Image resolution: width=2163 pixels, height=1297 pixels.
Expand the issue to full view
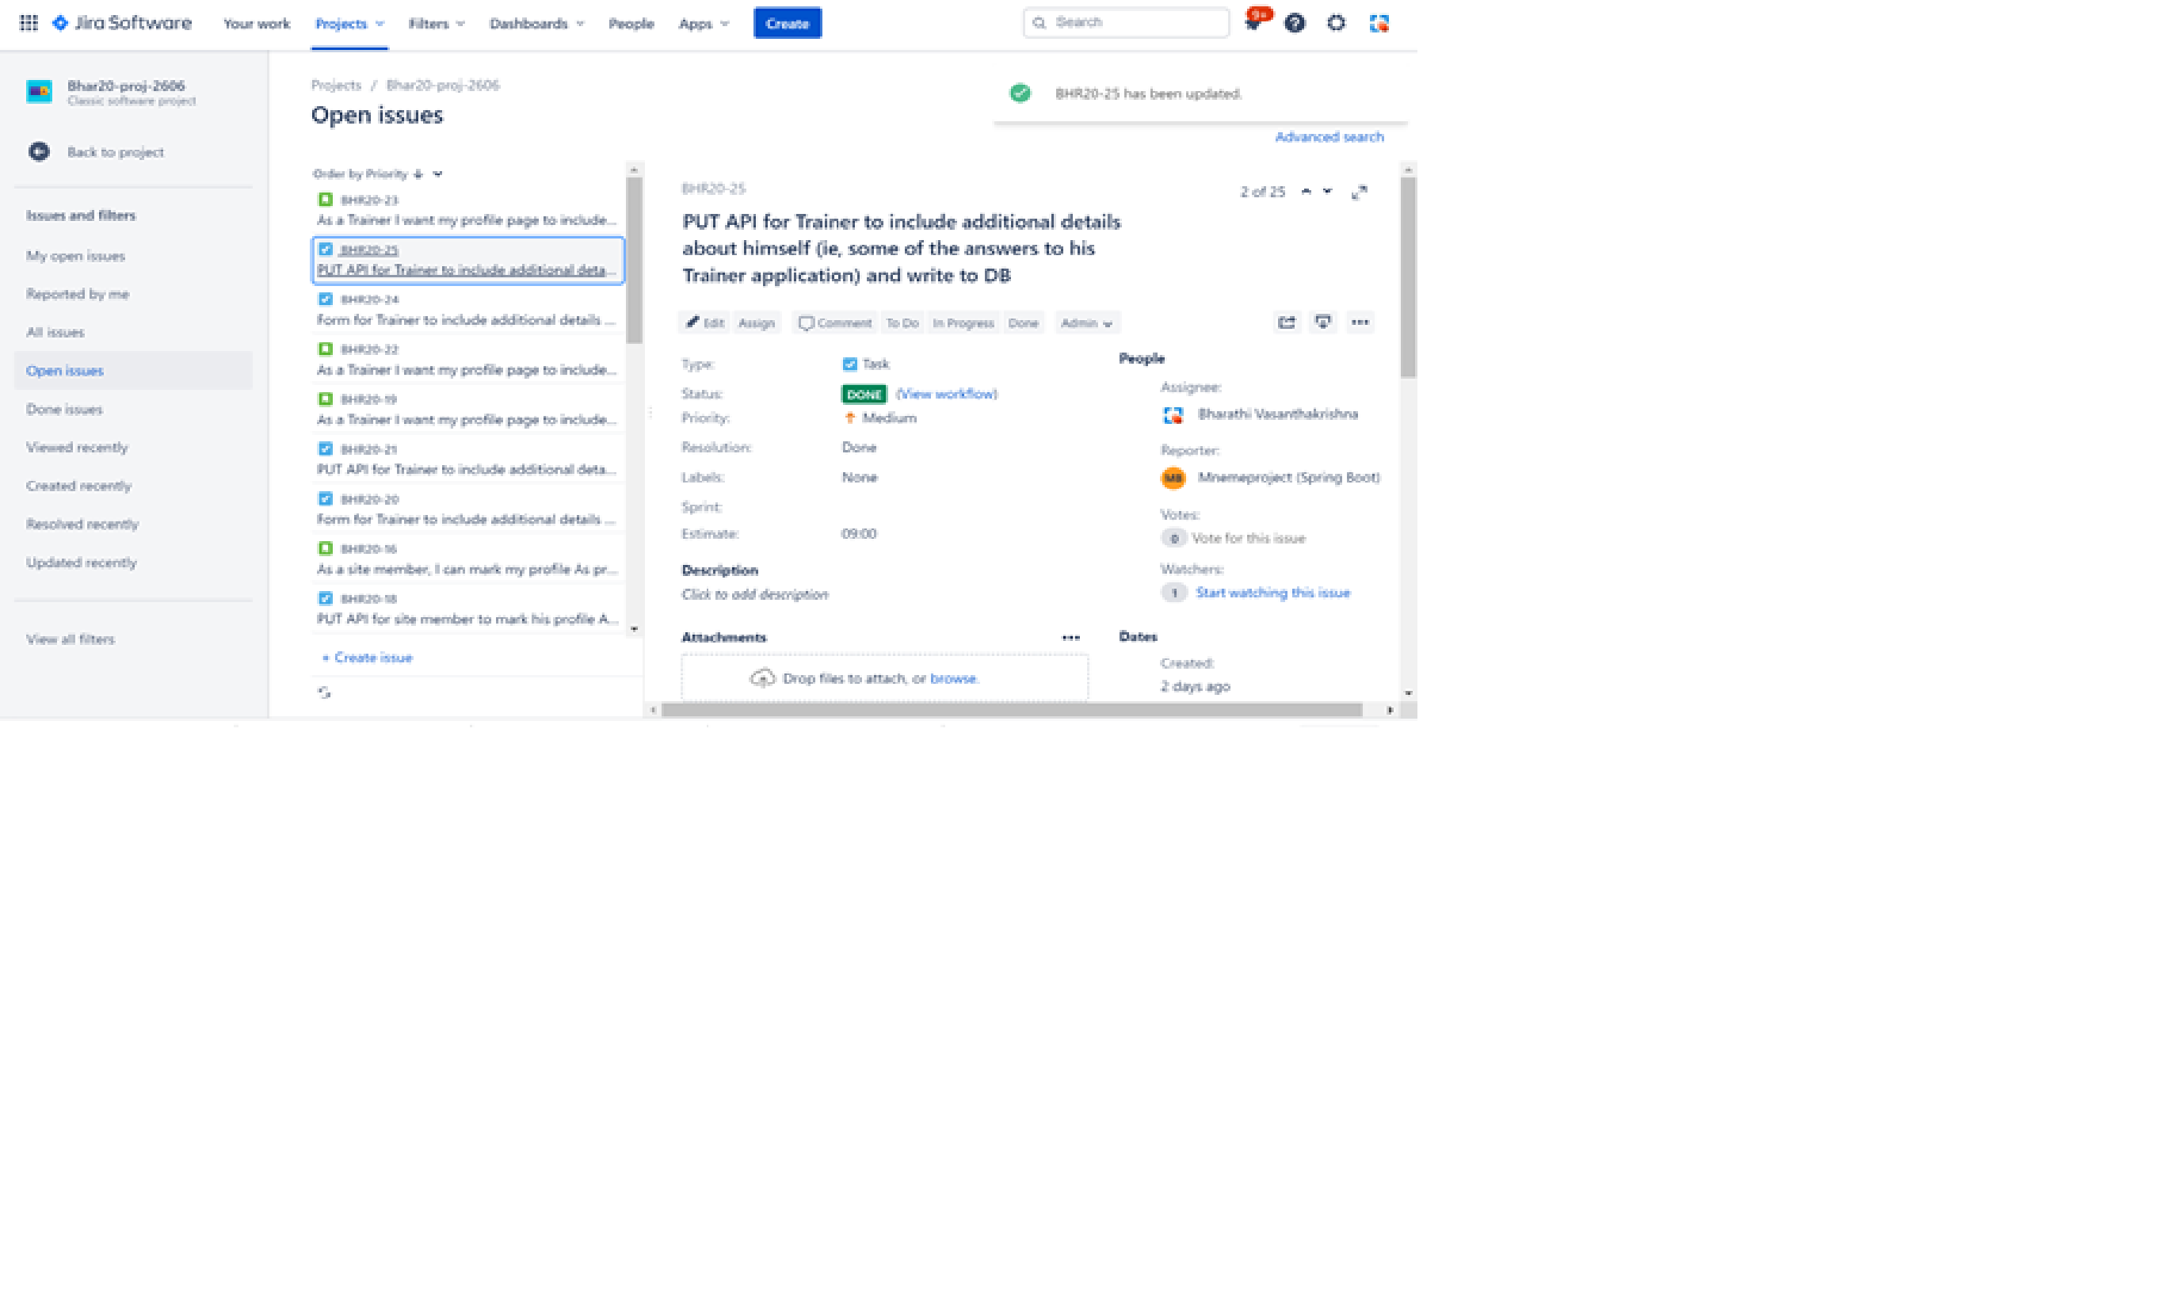click(1359, 193)
